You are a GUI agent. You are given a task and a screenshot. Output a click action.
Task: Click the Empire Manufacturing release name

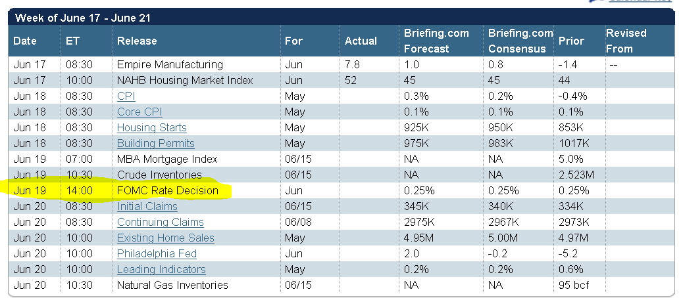(x=170, y=64)
